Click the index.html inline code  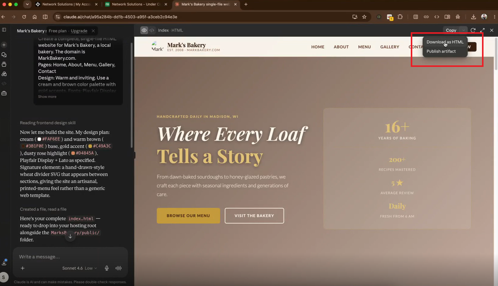(x=81, y=219)
